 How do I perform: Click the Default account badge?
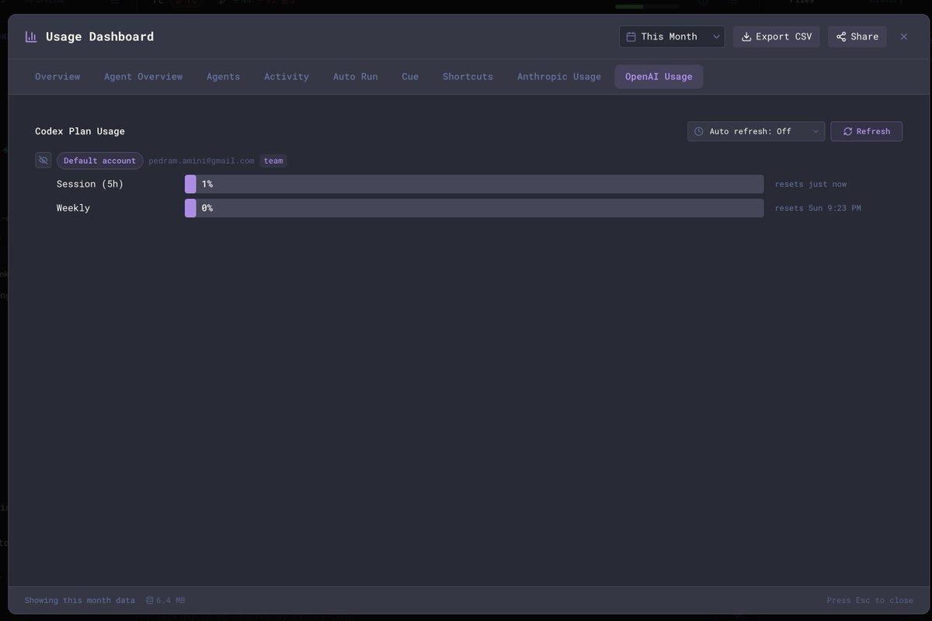coord(99,161)
